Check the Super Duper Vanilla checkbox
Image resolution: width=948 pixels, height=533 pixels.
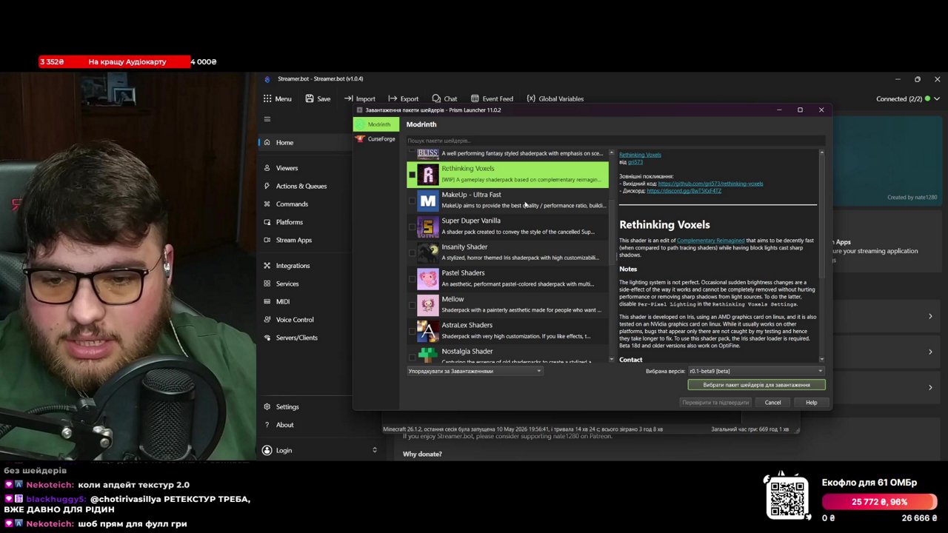[412, 227]
